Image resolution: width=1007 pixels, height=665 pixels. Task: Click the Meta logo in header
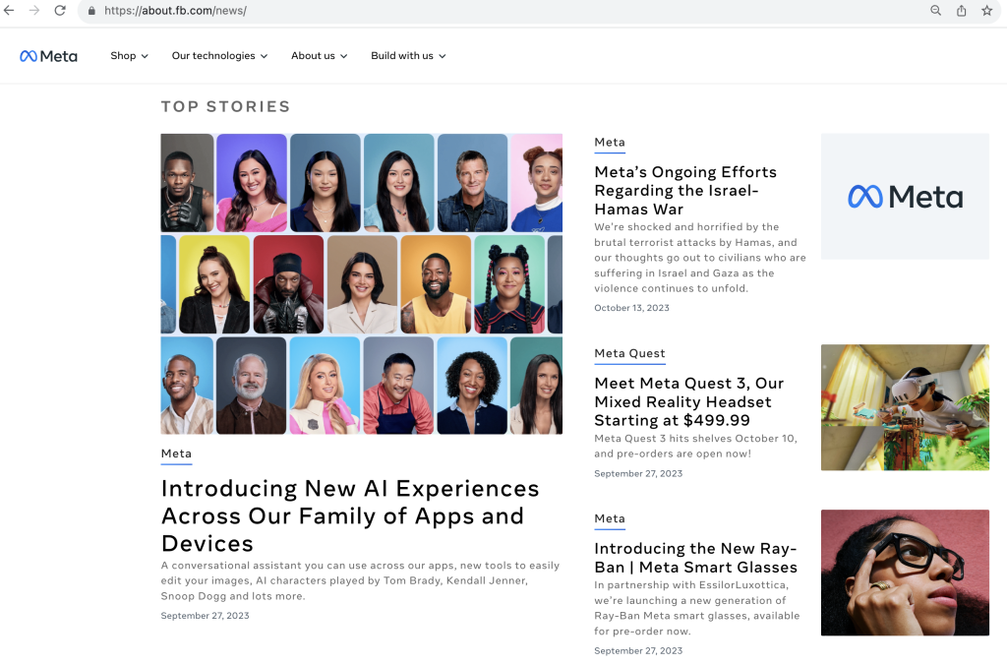click(48, 56)
